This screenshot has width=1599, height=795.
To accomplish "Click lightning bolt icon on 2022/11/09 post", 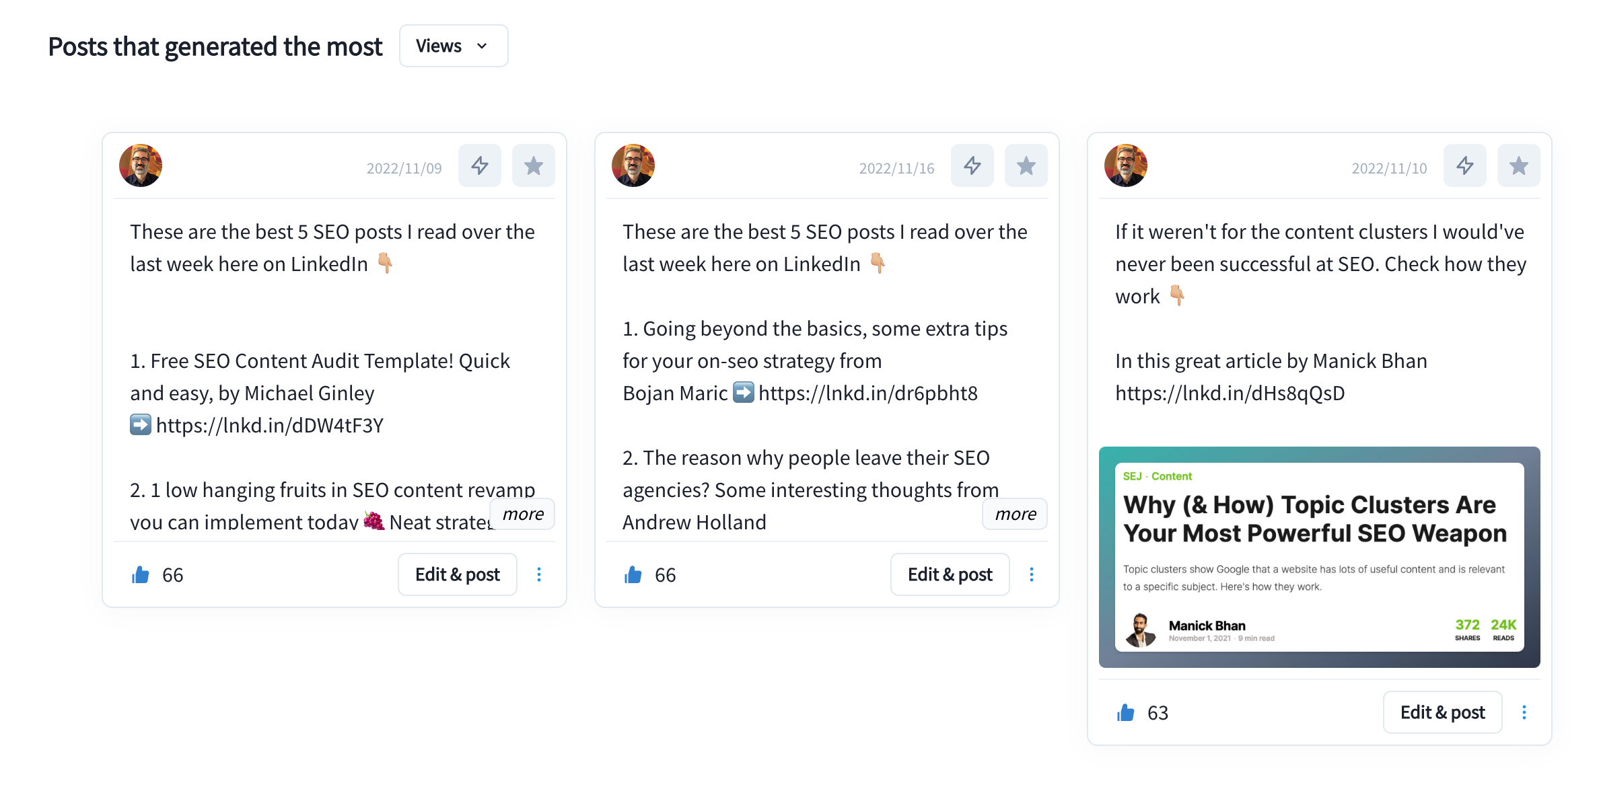I will point(480,165).
